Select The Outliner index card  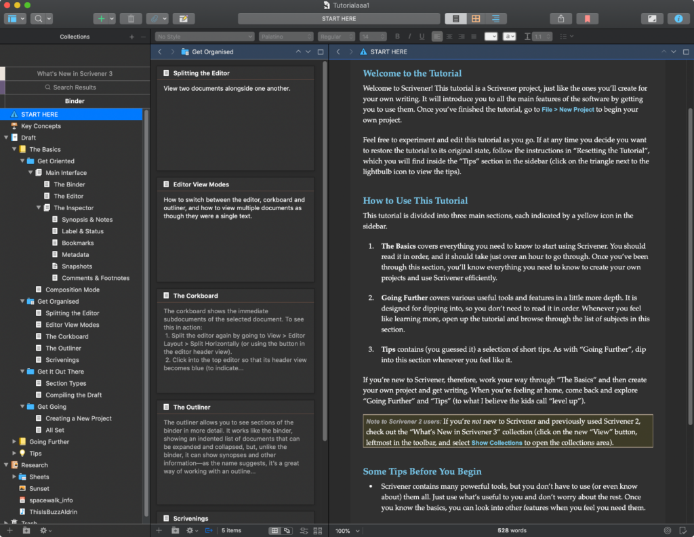tap(235, 452)
